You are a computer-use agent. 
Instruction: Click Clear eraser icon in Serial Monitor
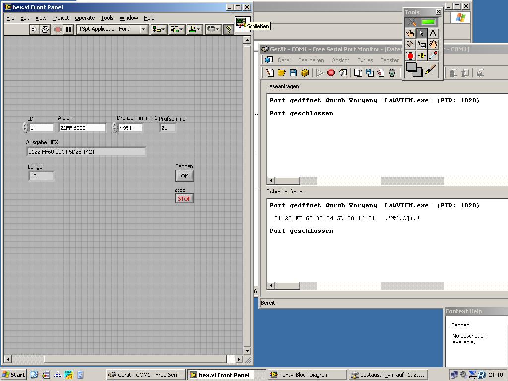click(381, 73)
